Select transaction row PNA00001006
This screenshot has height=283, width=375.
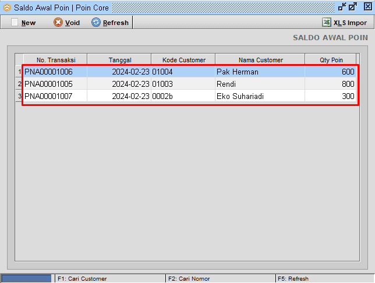(x=48, y=72)
